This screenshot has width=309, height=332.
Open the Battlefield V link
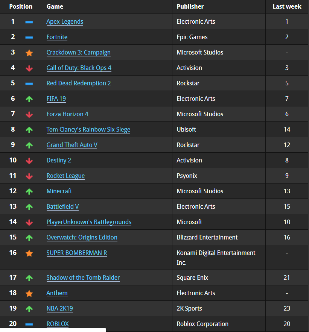62,206
